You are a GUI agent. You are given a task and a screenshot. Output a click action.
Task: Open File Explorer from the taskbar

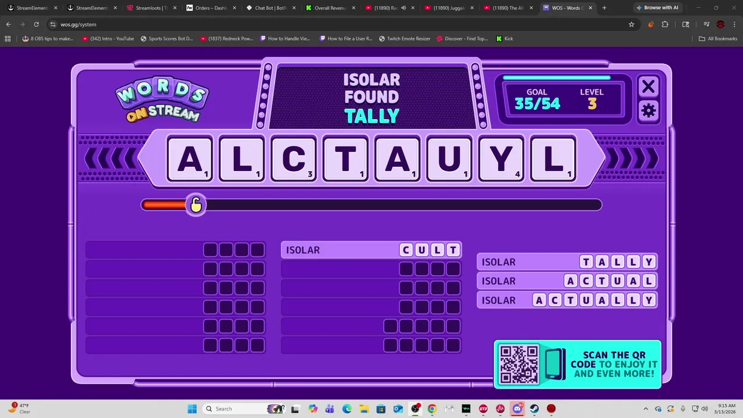[364, 409]
